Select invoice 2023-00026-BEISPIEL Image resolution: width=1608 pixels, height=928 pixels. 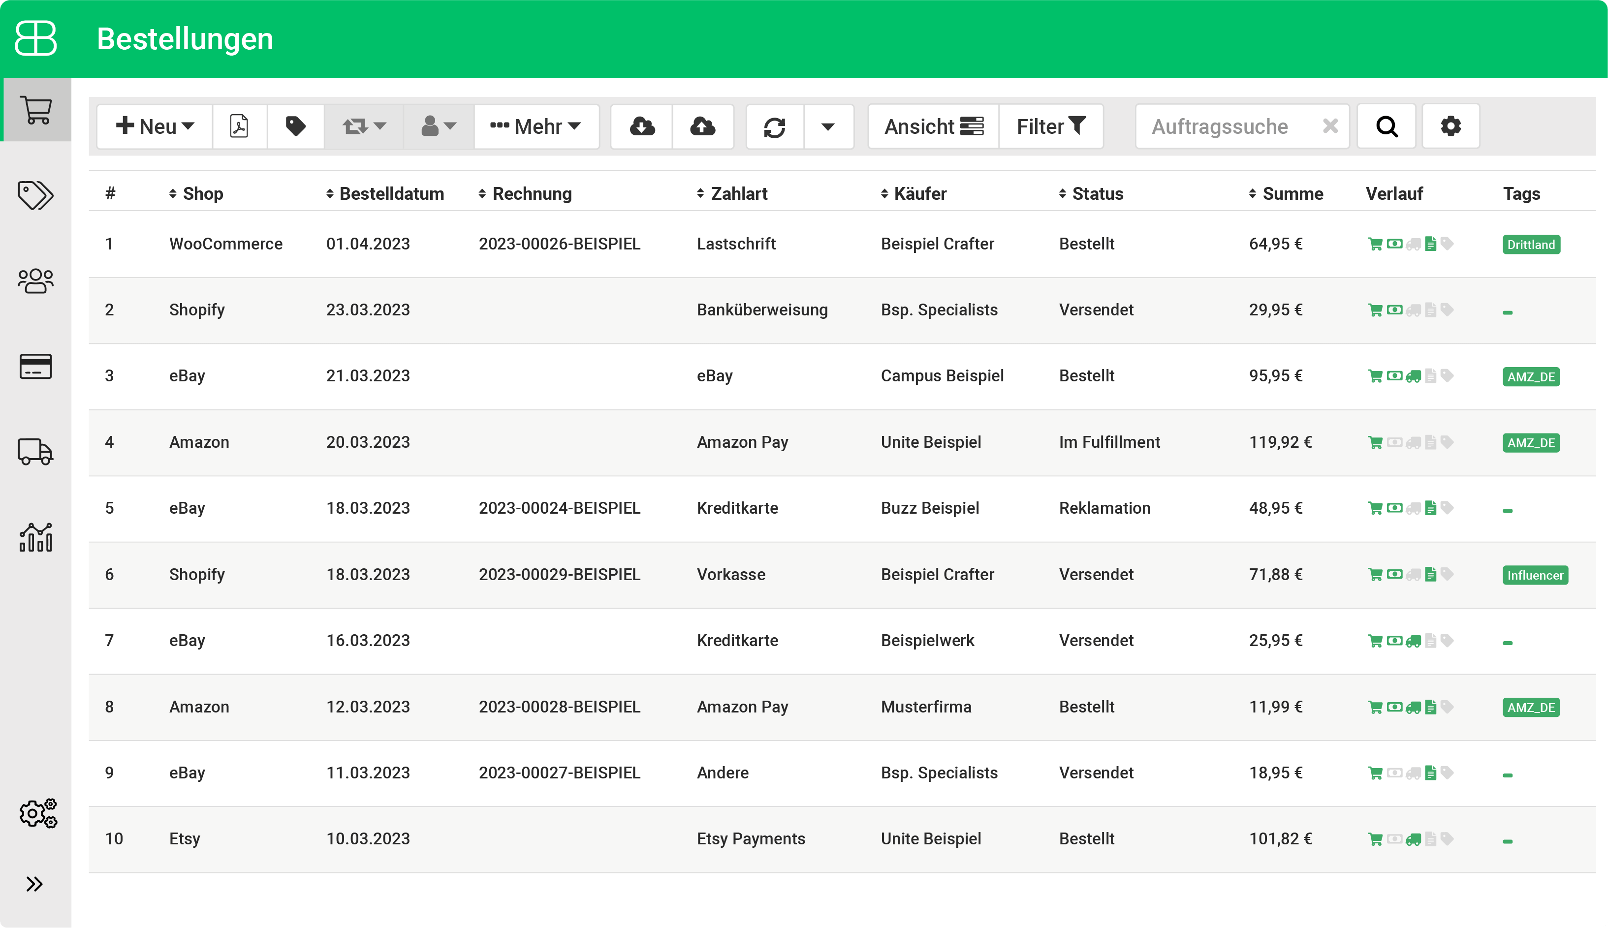pyautogui.click(x=559, y=244)
